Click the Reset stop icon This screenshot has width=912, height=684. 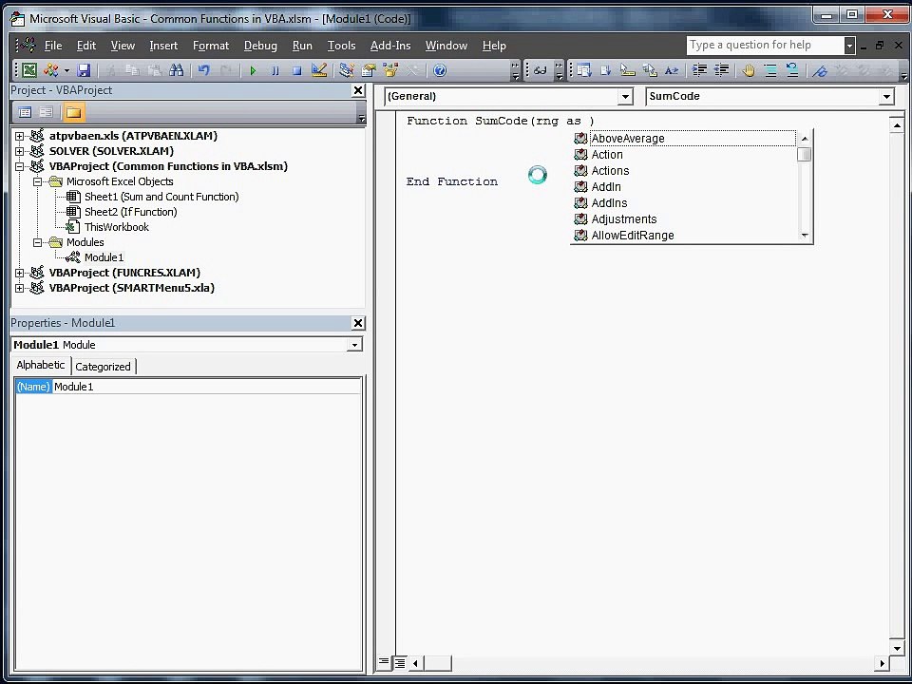tap(296, 70)
